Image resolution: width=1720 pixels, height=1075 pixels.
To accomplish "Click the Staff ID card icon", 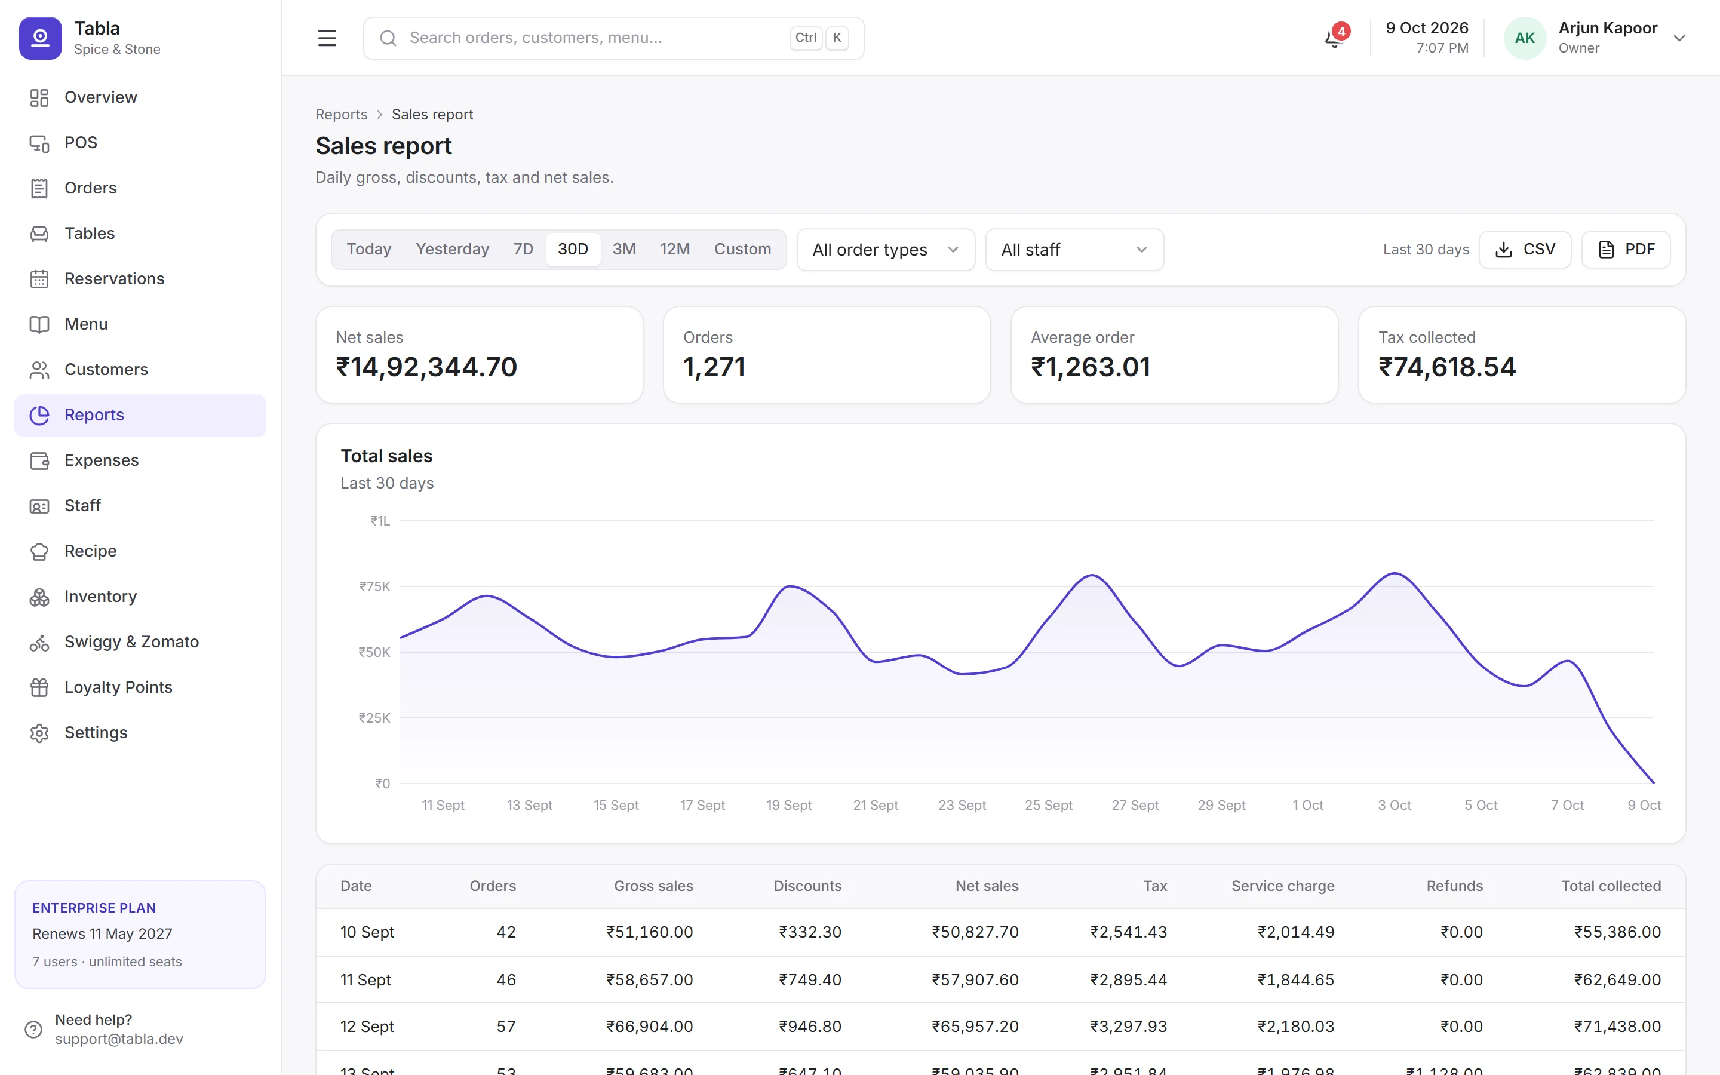I will 39,506.
